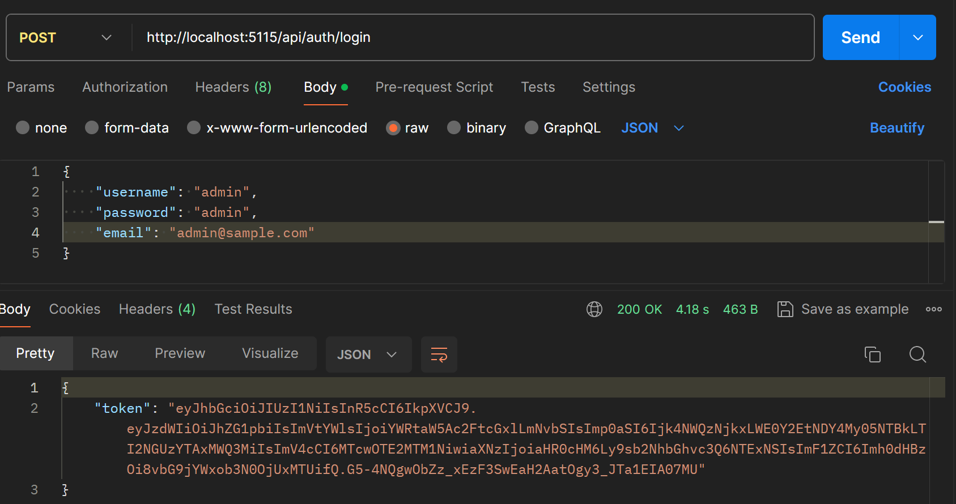
Task: Click the save disk icon for Save as example
Action: click(x=785, y=309)
